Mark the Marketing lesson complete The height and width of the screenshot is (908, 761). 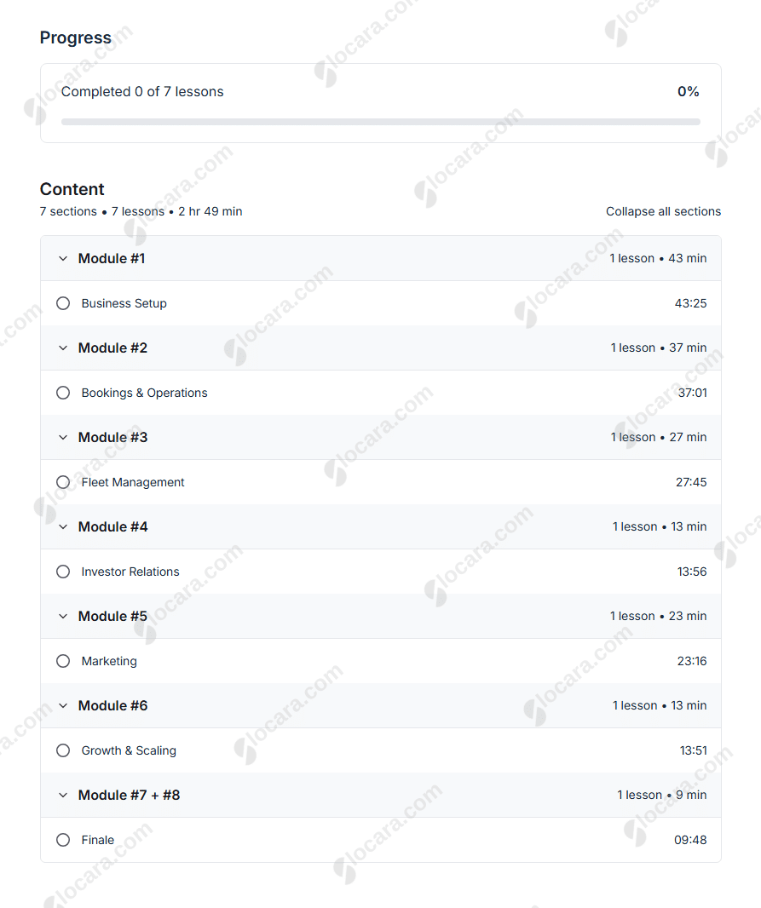point(63,660)
